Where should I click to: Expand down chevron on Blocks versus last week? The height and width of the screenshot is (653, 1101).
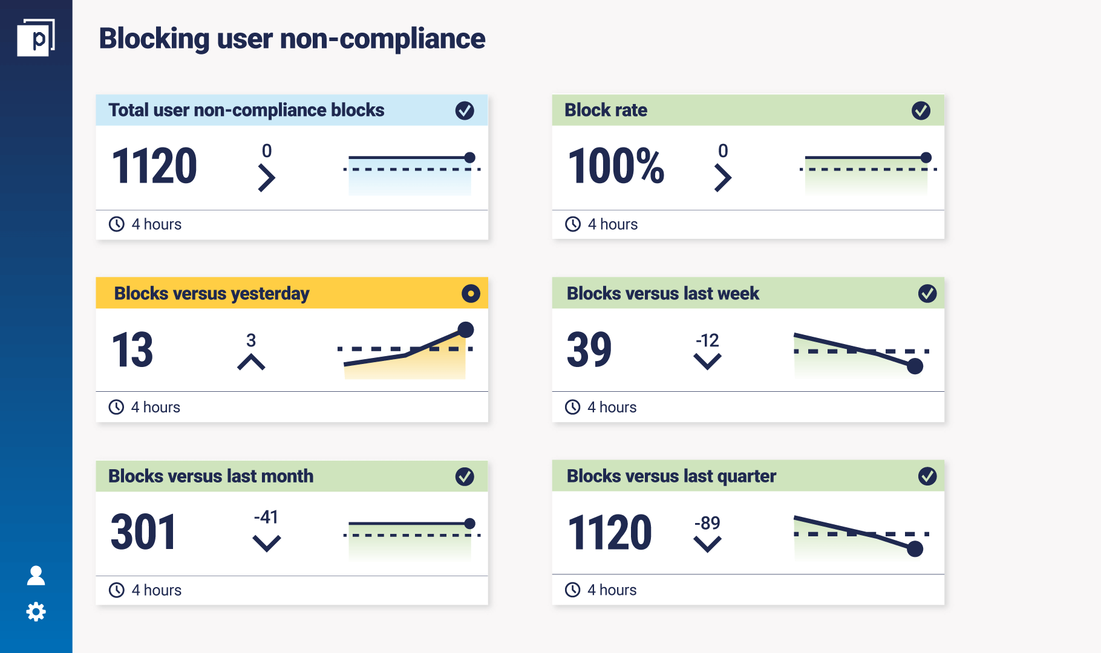707,362
